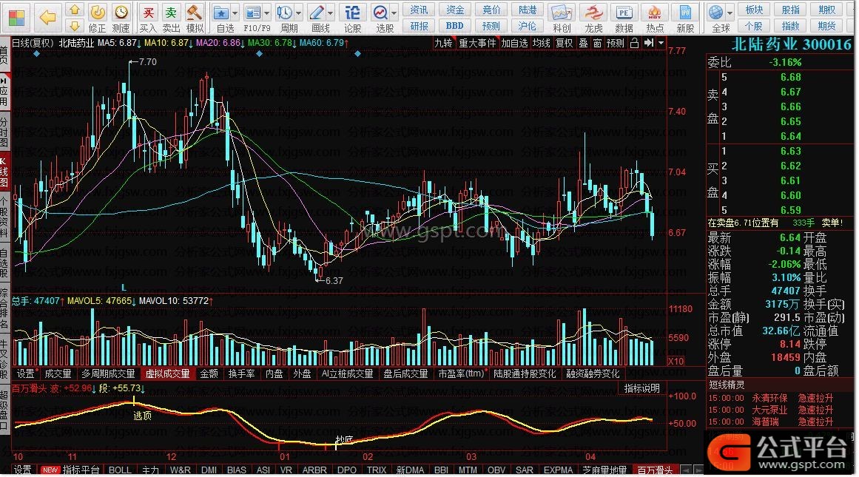Click the 板块 sector button
Viewport: 859px width, 477px height.
755,10
